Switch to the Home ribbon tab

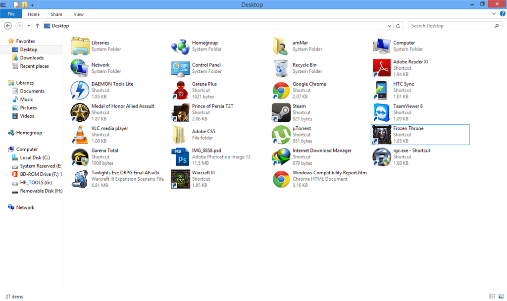click(x=34, y=14)
